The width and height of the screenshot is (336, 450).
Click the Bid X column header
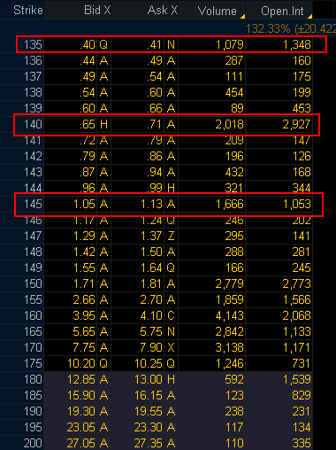click(97, 11)
